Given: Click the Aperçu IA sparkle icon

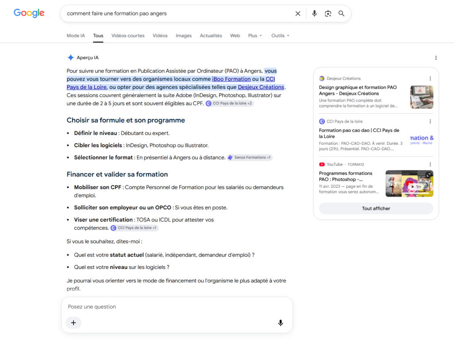Looking at the screenshot, I should 70,58.
